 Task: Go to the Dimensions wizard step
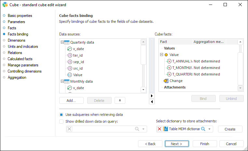[x=16, y=40]
